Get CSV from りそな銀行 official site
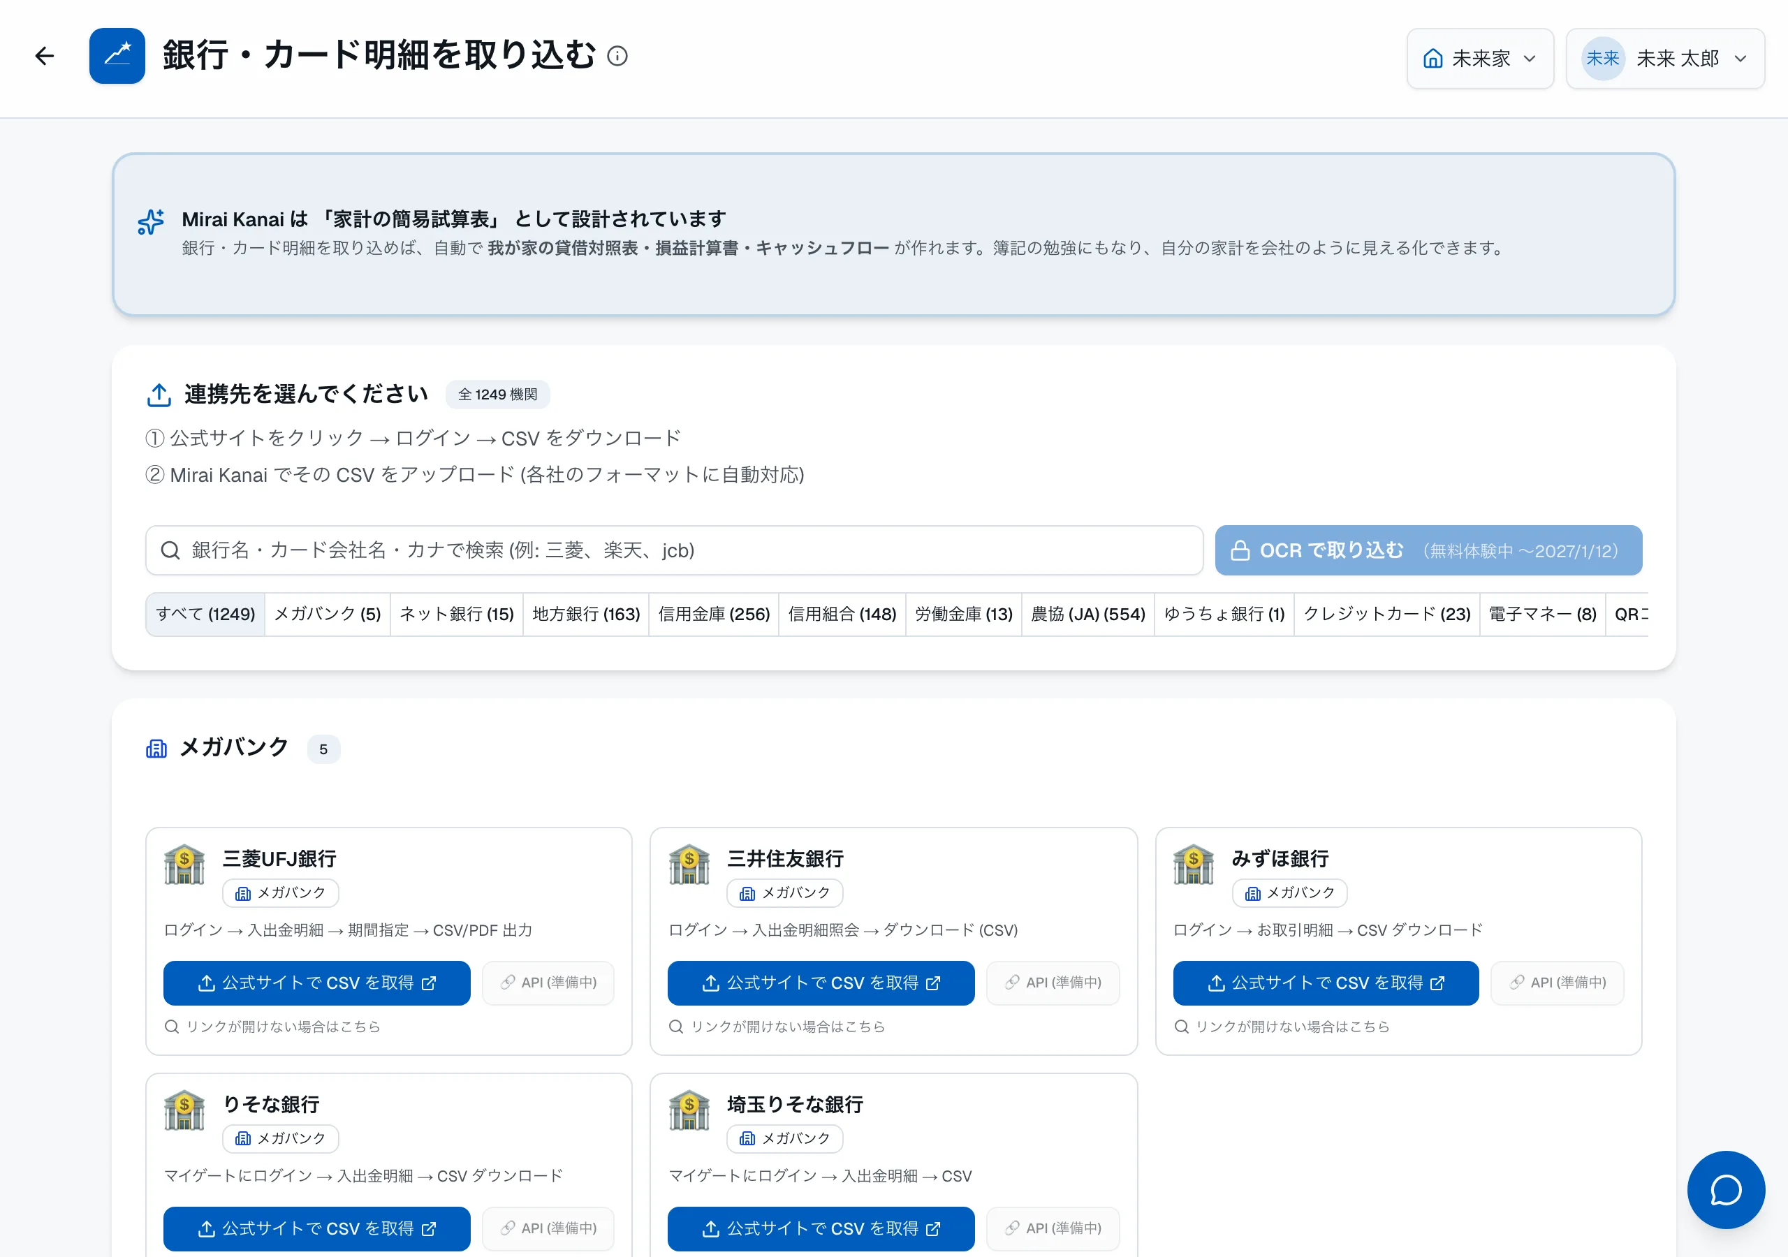This screenshot has height=1257, width=1788. [317, 1229]
